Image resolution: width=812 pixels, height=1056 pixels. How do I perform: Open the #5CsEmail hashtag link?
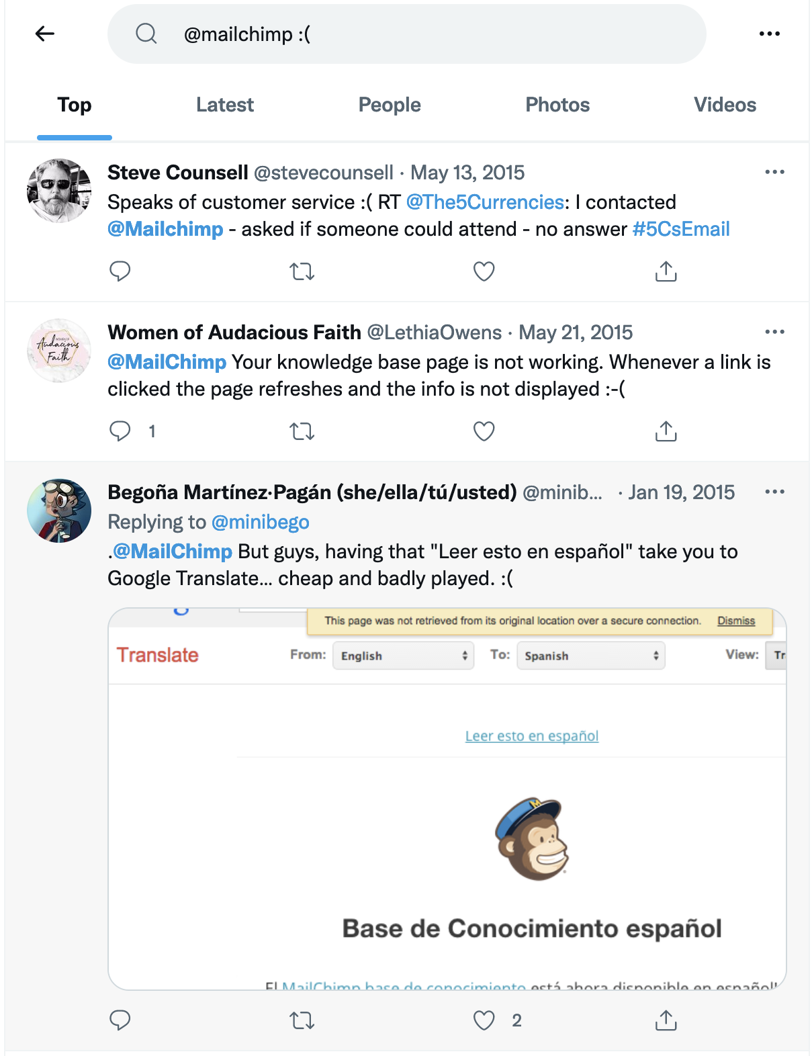coord(681,229)
